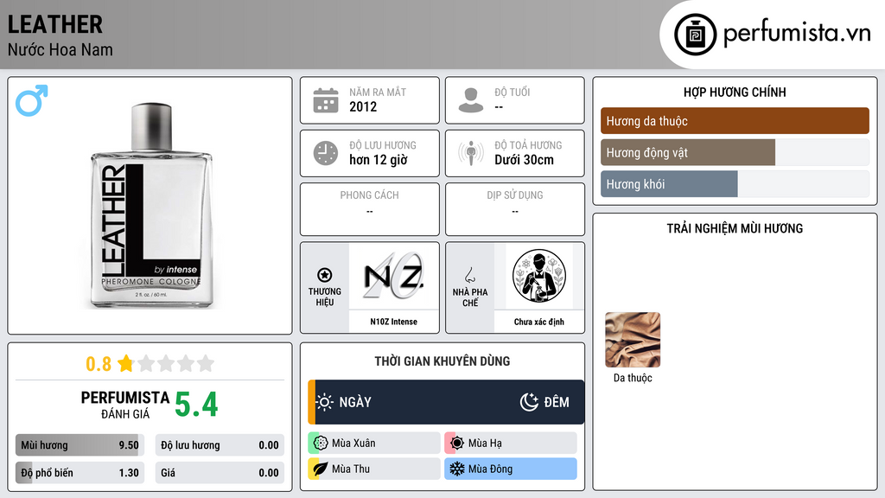Click the perfumer illustration above Chưa xác định
This screenshot has width=885, height=498.
tap(539, 276)
